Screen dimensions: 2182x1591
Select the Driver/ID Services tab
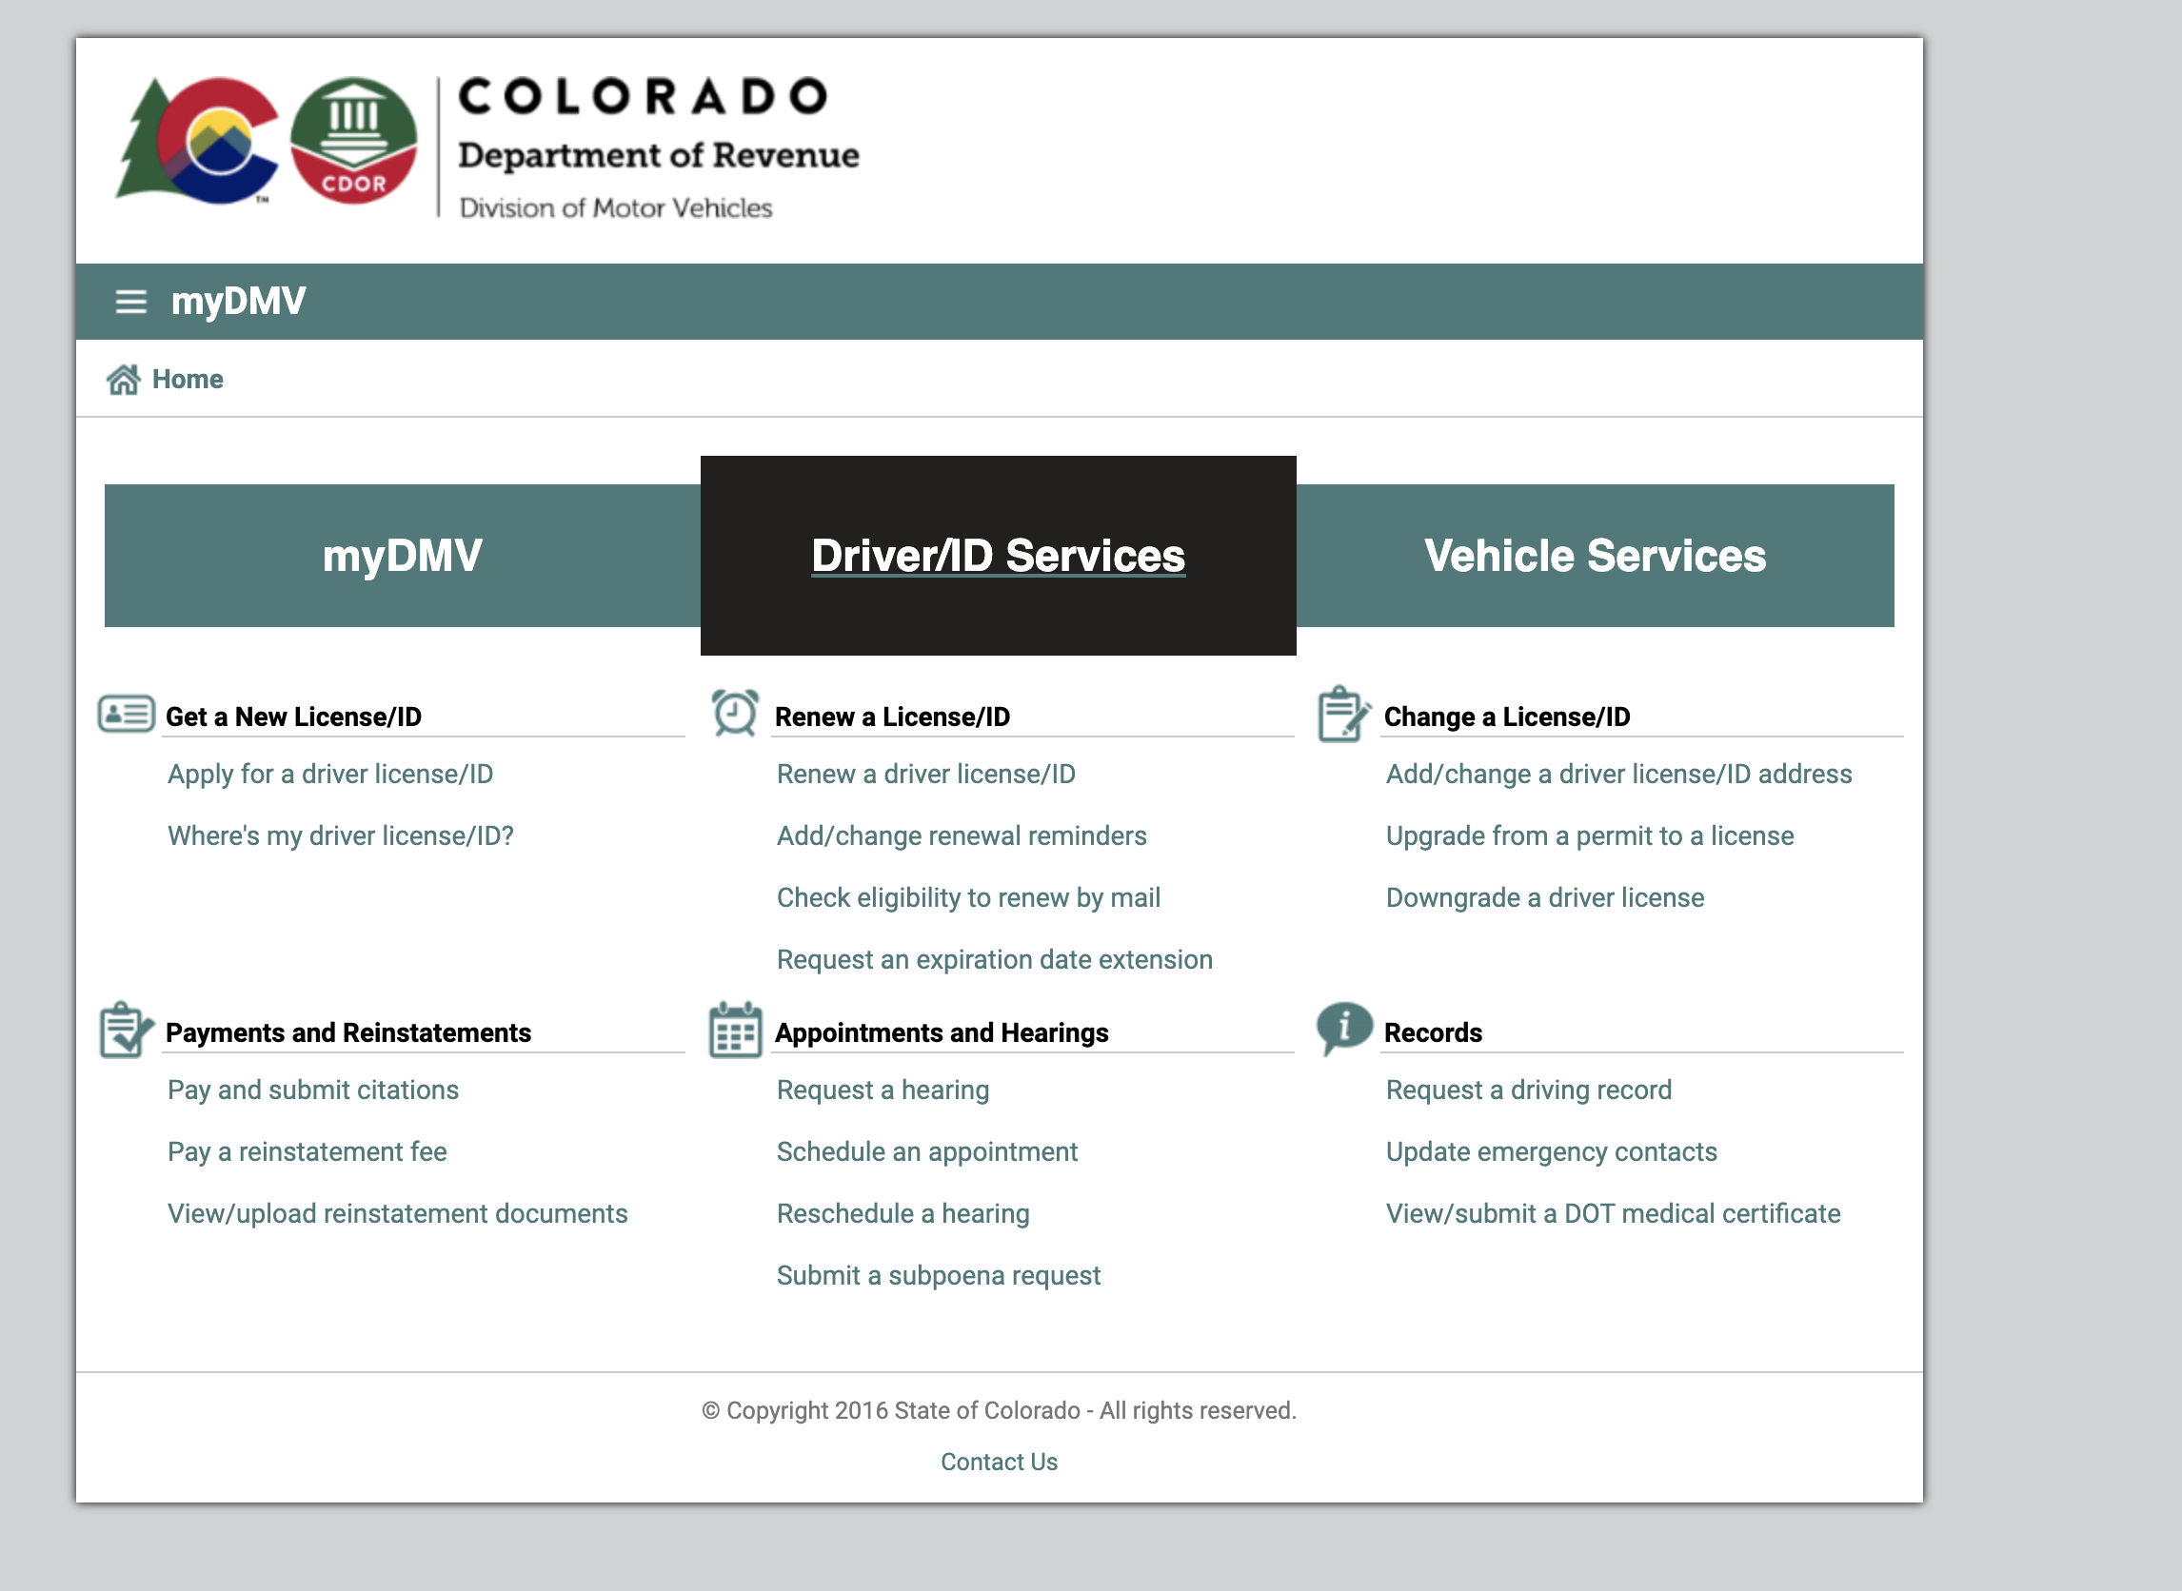tap(998, 556)
